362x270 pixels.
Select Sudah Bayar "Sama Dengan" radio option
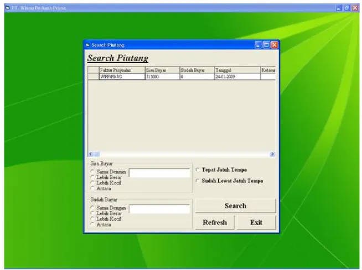pos(92,207)
